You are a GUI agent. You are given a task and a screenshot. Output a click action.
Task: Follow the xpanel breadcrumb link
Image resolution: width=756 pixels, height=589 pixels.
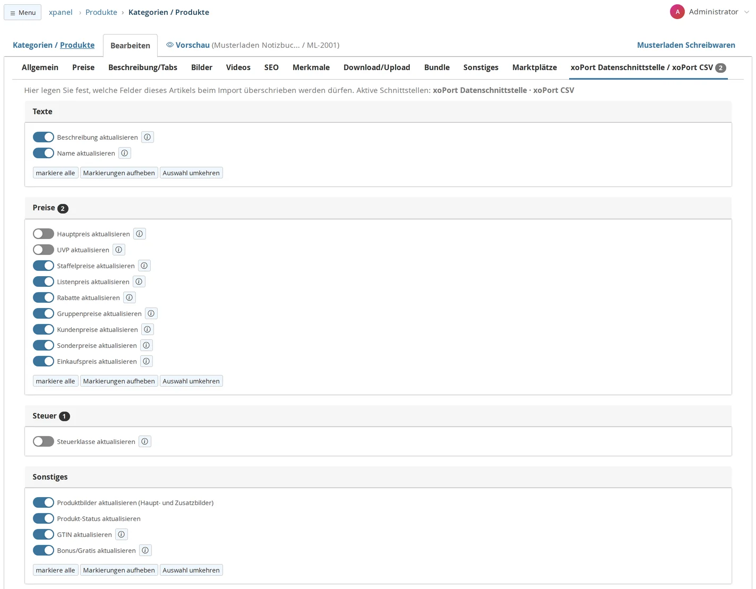(x=61, y=12)
